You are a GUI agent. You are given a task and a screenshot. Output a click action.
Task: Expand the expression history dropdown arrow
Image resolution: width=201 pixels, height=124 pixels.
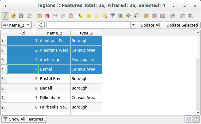[134, 25]
